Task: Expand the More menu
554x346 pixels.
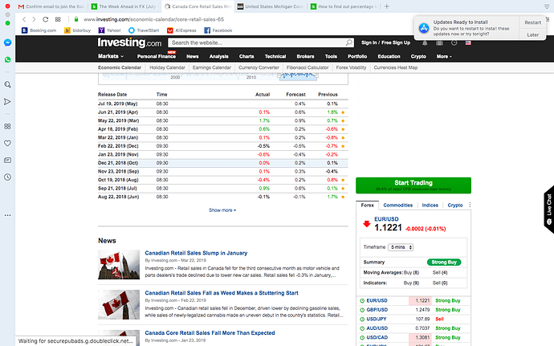Action: (444, 56)
